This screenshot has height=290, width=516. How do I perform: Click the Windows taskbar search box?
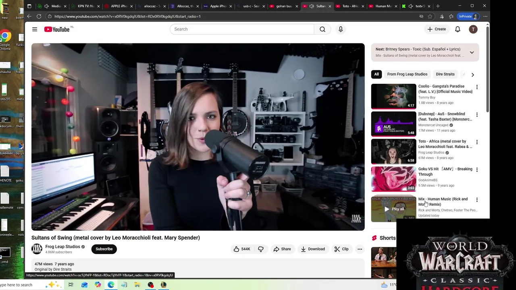pyautogui.click(x=20, y=285)
